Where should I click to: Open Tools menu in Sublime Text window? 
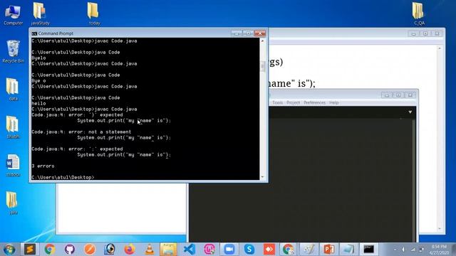click(277, 102)
